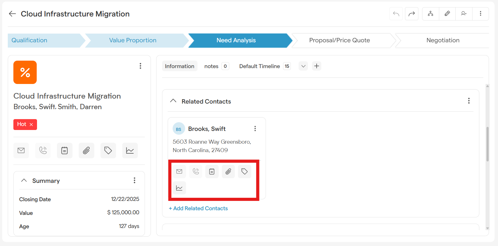Click the vertical scrollbar in the information panel
Screen dimensions: 498x246
pos(487,144)
